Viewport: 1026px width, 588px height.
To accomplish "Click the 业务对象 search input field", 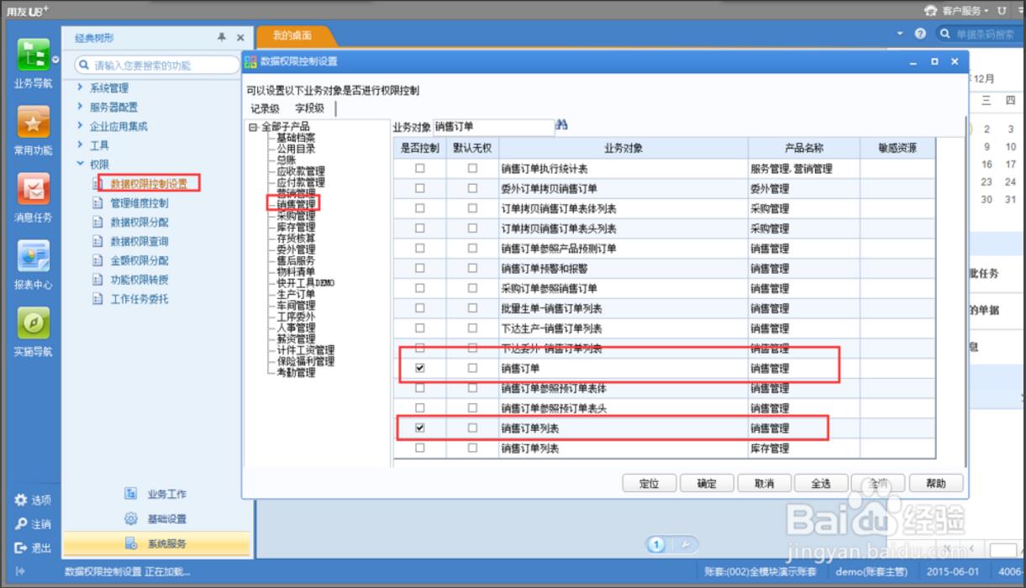I will pyautogui.click(x=493, y=127).
